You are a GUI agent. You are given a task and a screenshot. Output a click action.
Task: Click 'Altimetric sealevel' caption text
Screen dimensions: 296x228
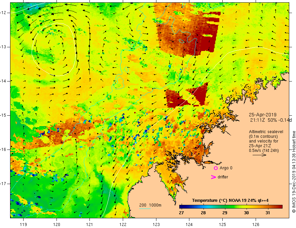[x=266, y=132]
